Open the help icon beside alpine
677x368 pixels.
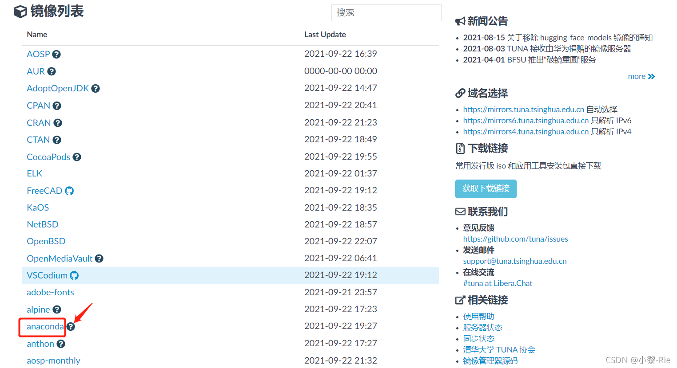pos(57,309)
